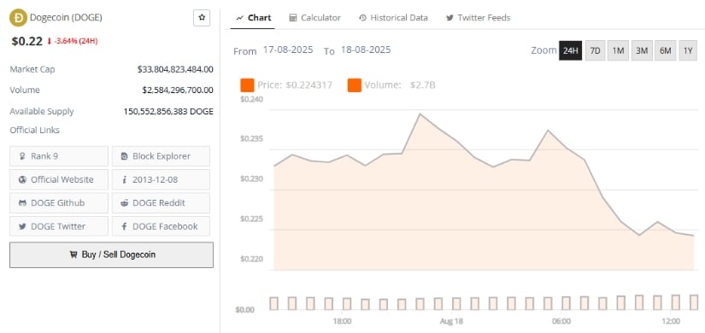Click the $0.22 price value

(x=27, y=41)
